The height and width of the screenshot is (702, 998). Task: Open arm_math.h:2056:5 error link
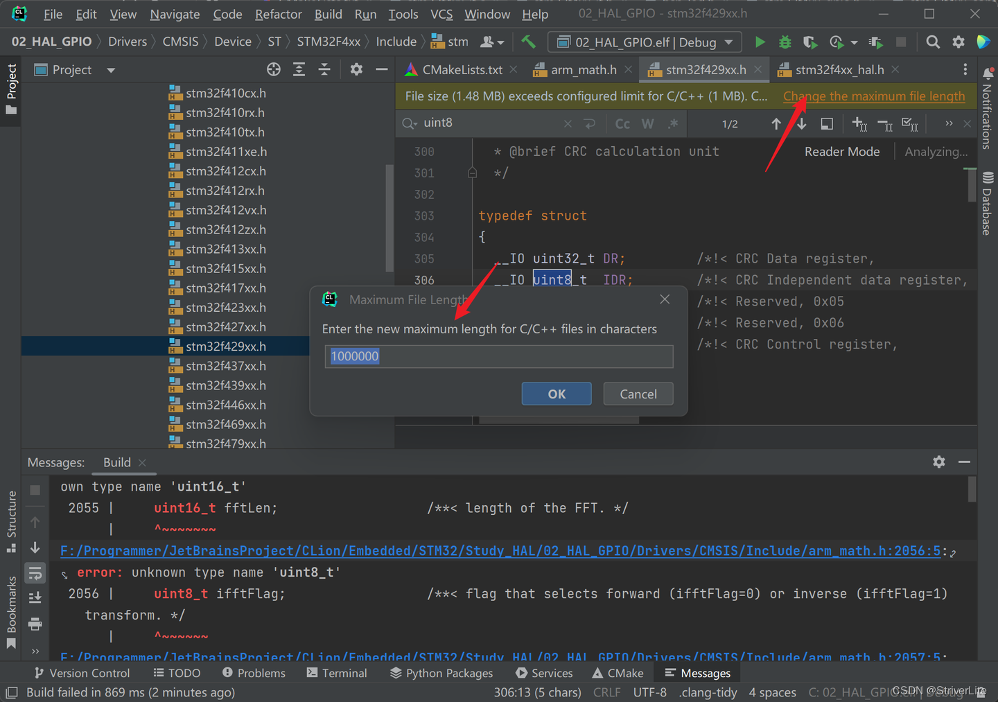[x=500, y=551]
